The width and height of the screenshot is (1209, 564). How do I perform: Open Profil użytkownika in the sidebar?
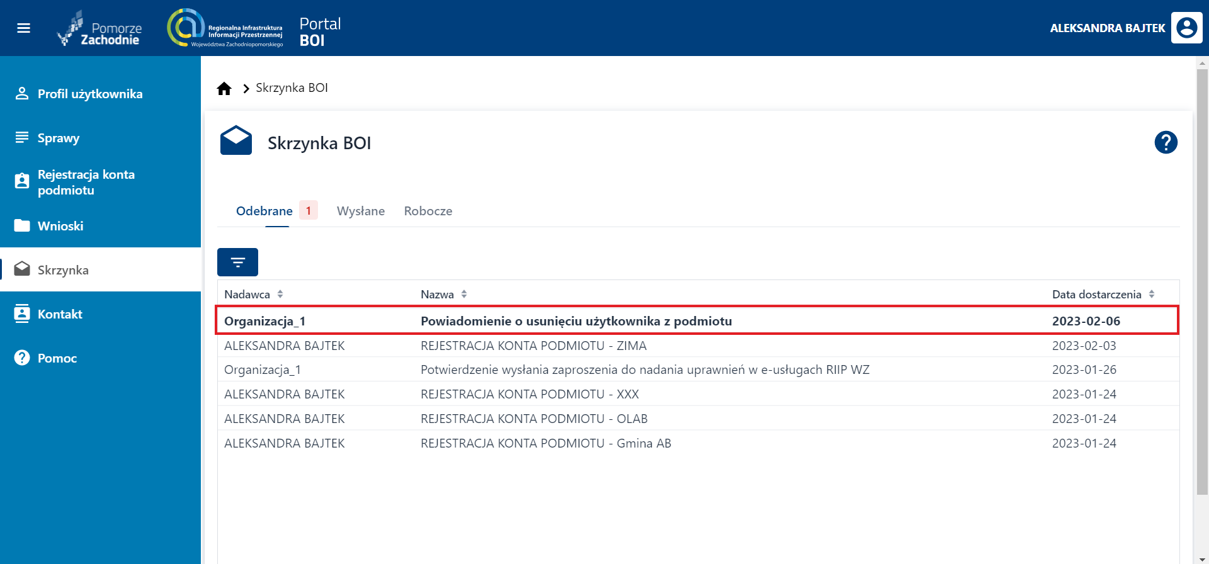point(89,94)
